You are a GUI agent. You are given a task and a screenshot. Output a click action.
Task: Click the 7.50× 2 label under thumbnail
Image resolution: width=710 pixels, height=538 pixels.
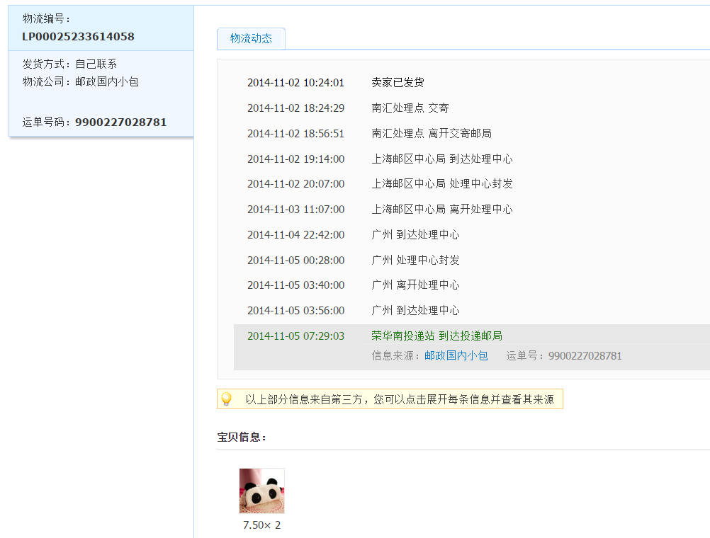tap(261, 525)
